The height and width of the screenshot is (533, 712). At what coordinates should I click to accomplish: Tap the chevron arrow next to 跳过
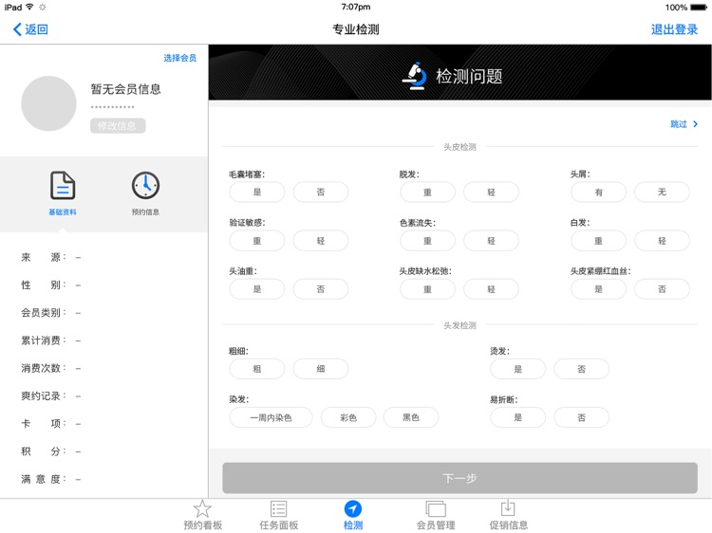pos(695,124)
